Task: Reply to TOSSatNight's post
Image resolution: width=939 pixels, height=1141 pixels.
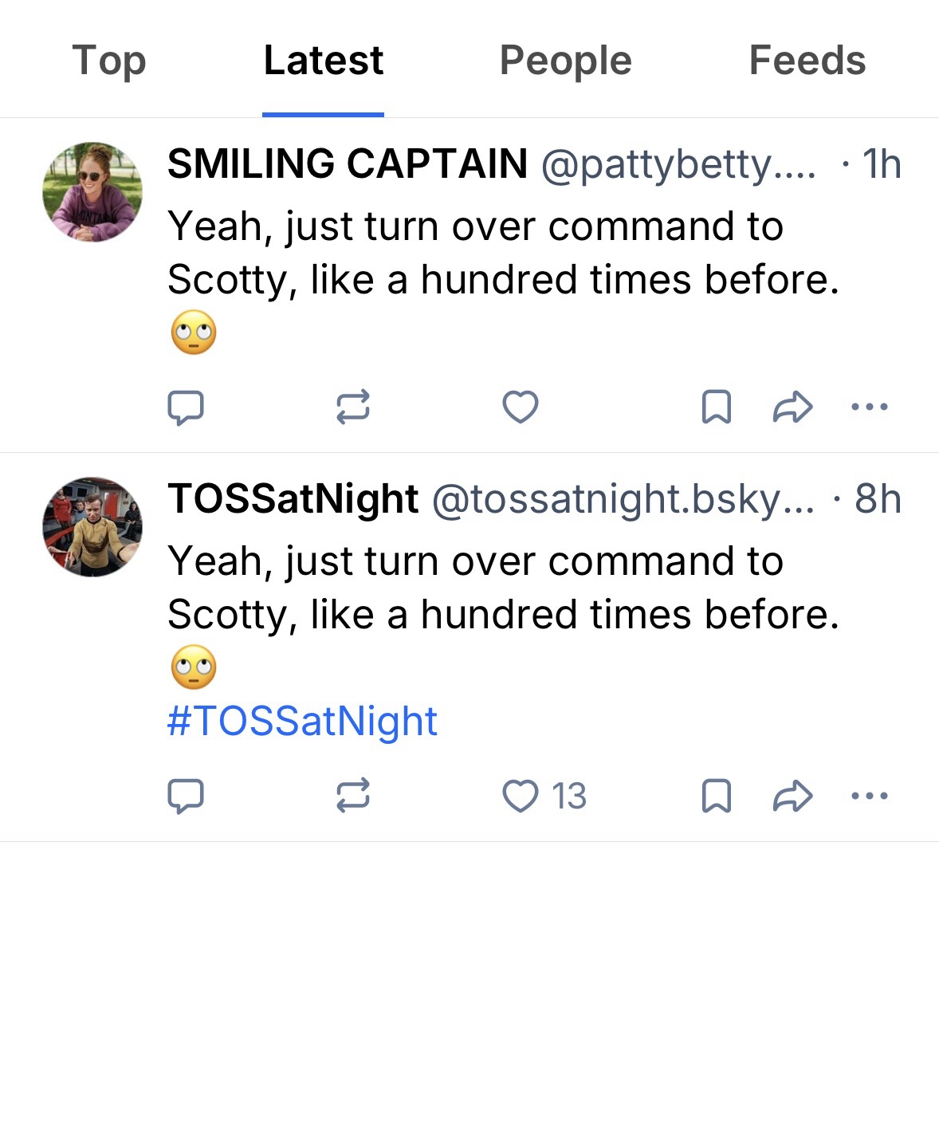Action: click(x=186, y=796)
